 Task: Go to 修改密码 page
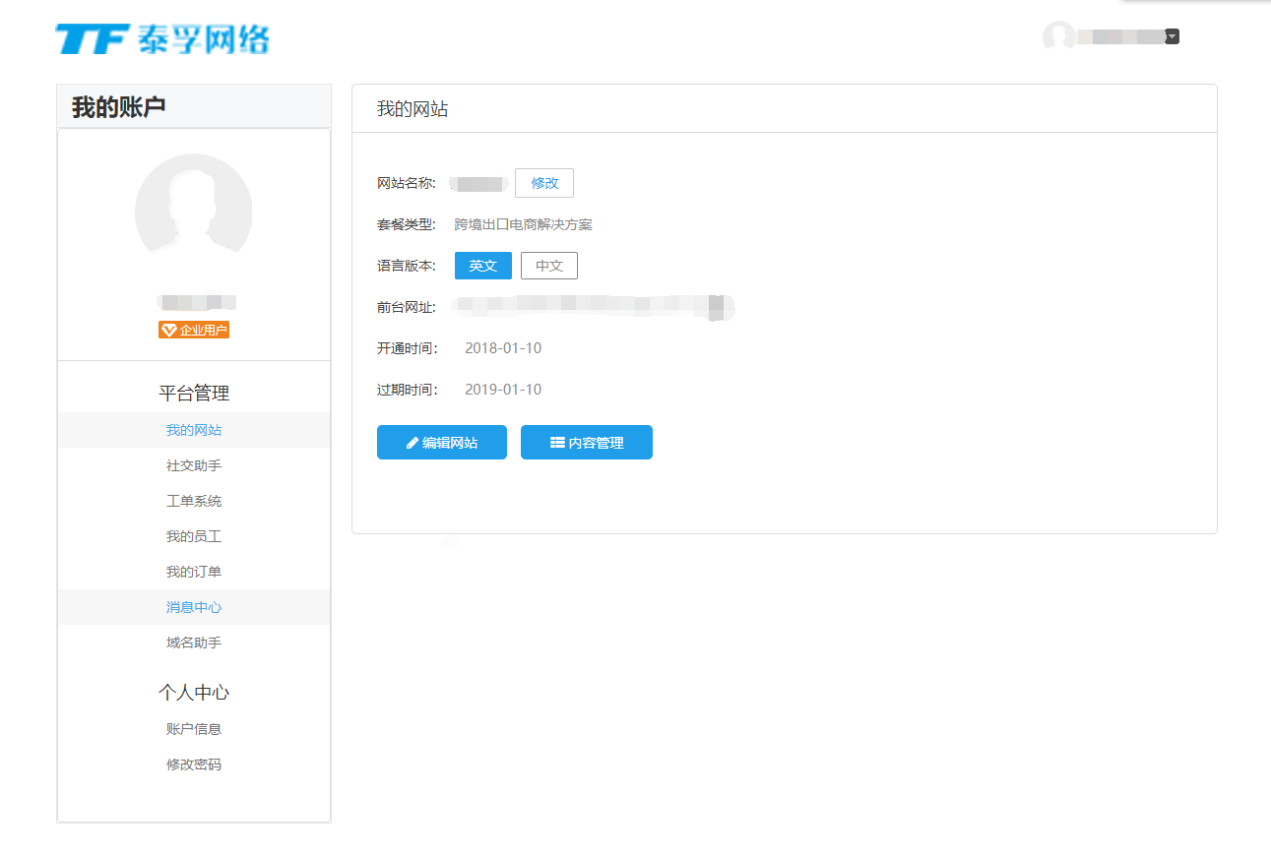point(194,764)
